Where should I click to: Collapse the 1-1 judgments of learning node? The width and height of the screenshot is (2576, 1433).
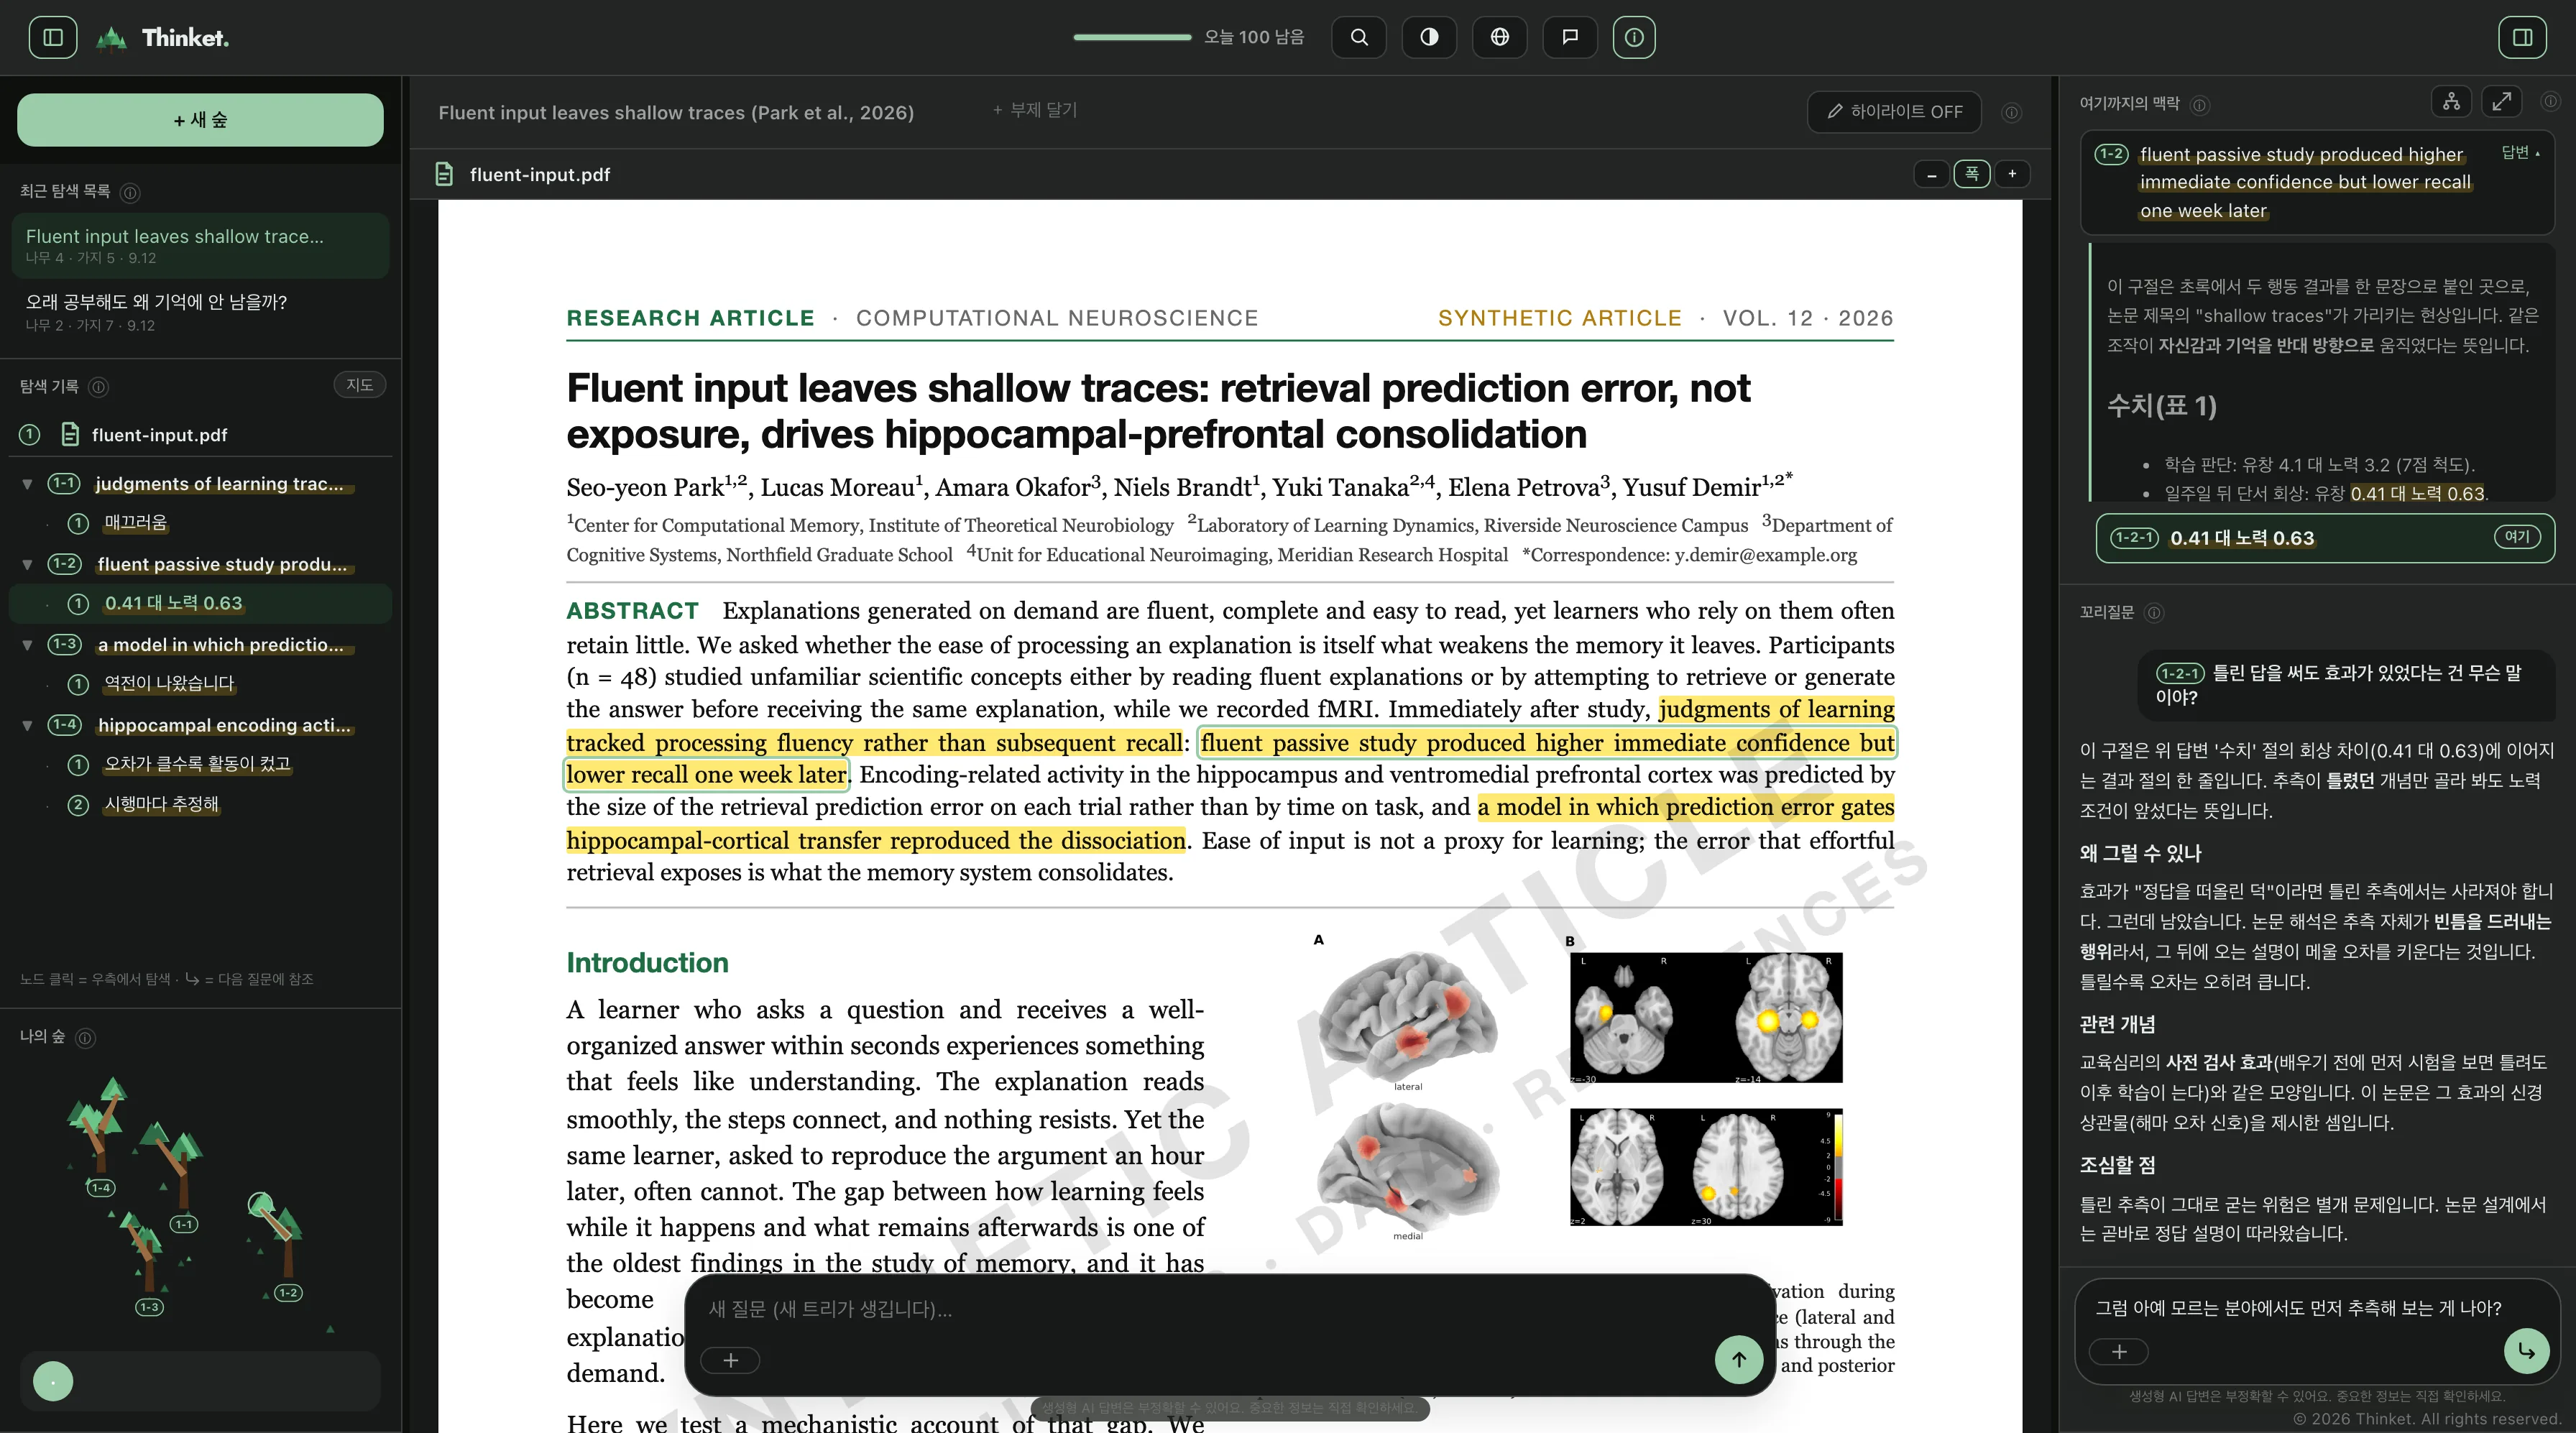[x=27, y=484]
